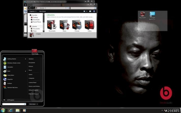Expand the address bar history dropdown
Viewport: 181px width, 113px height.
click(66, 8)
